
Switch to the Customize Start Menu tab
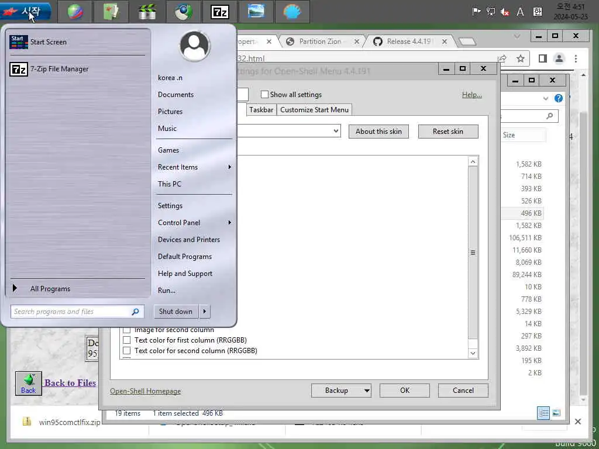[314, 110]
